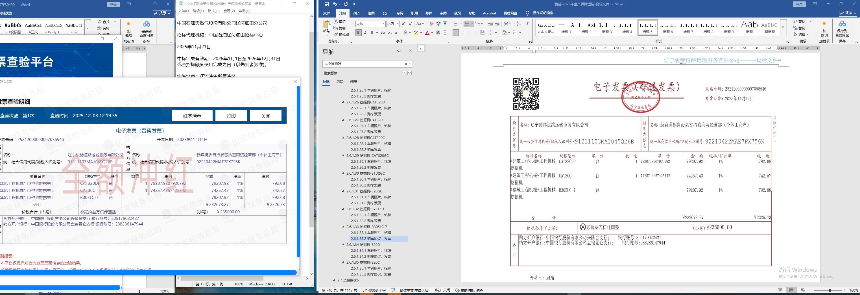Switch to the 插入 ribbon tab
This screenshot has width=860, height=295.
tap(357, 13)
